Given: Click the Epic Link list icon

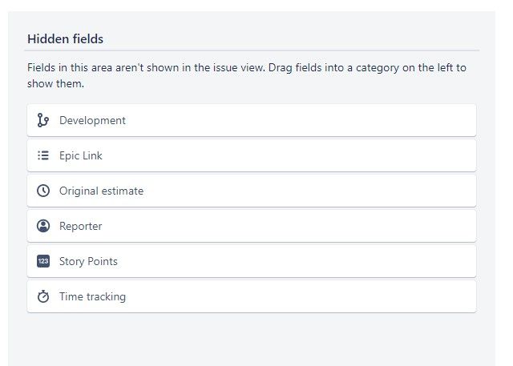Looking at the screenshot, I should [x=42, y=155].
